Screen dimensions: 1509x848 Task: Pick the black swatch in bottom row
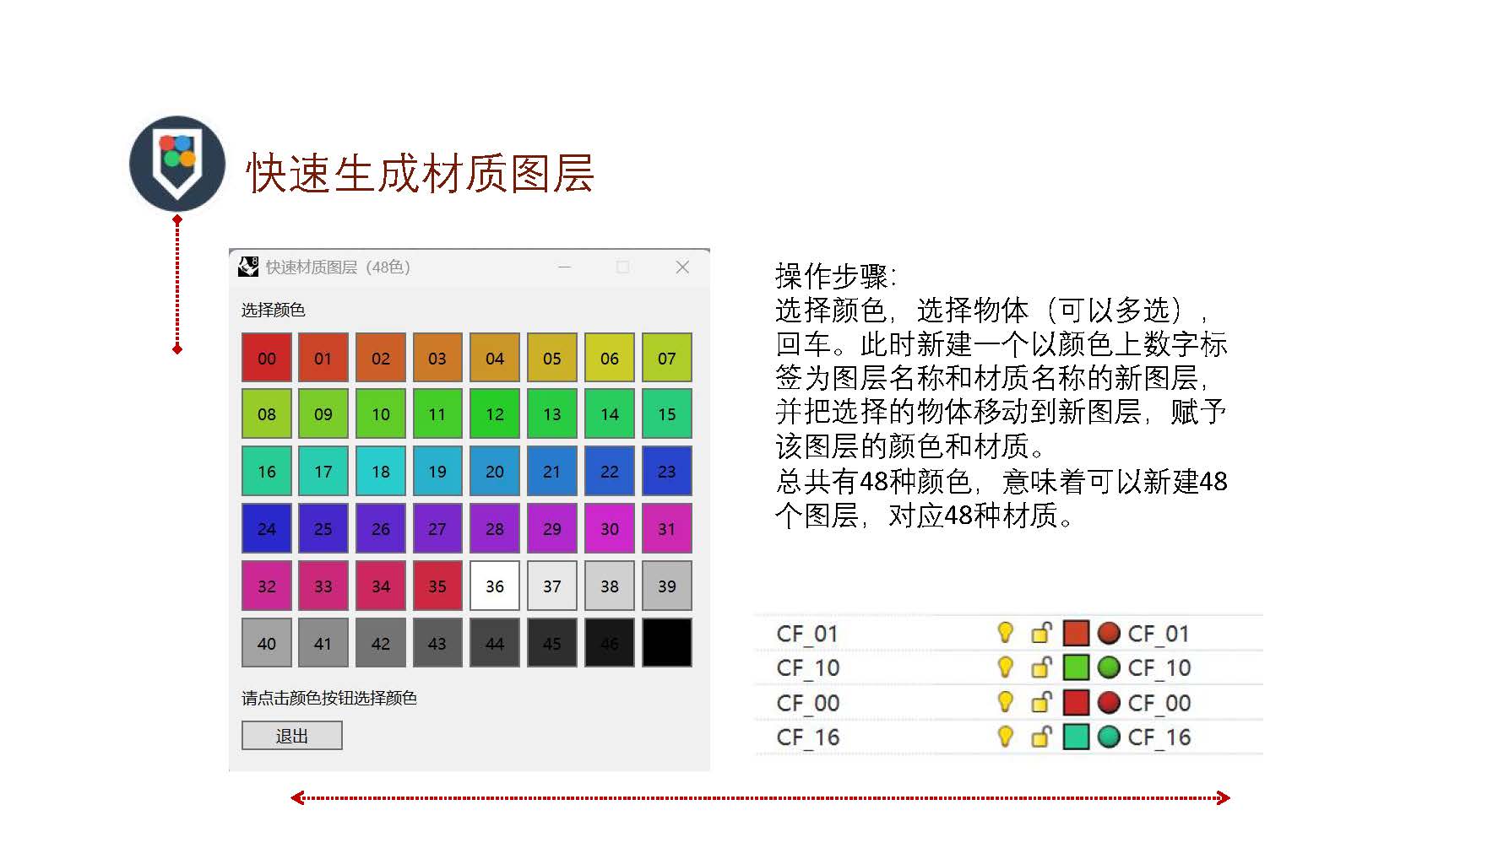pos(667,643)
